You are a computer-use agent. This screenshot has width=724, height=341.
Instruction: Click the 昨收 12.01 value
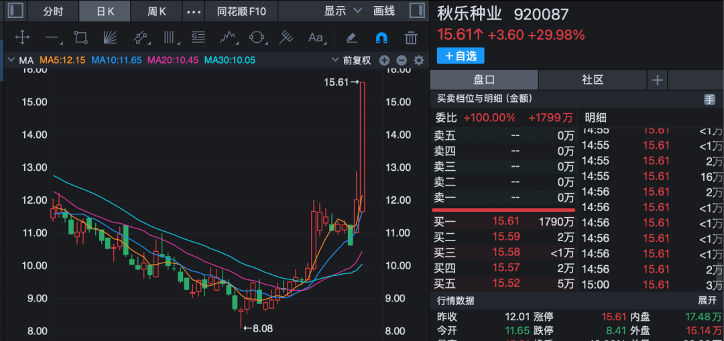[517, 317]
